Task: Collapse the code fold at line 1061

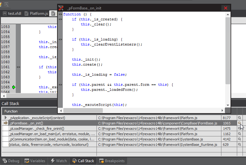Action: 18,67
